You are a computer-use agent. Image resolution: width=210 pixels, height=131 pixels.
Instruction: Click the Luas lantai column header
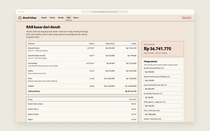coord(133,99)
